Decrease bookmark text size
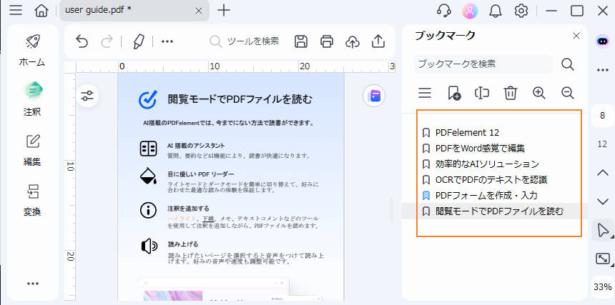This screenshot has height=305, width=615. [568, 93]
